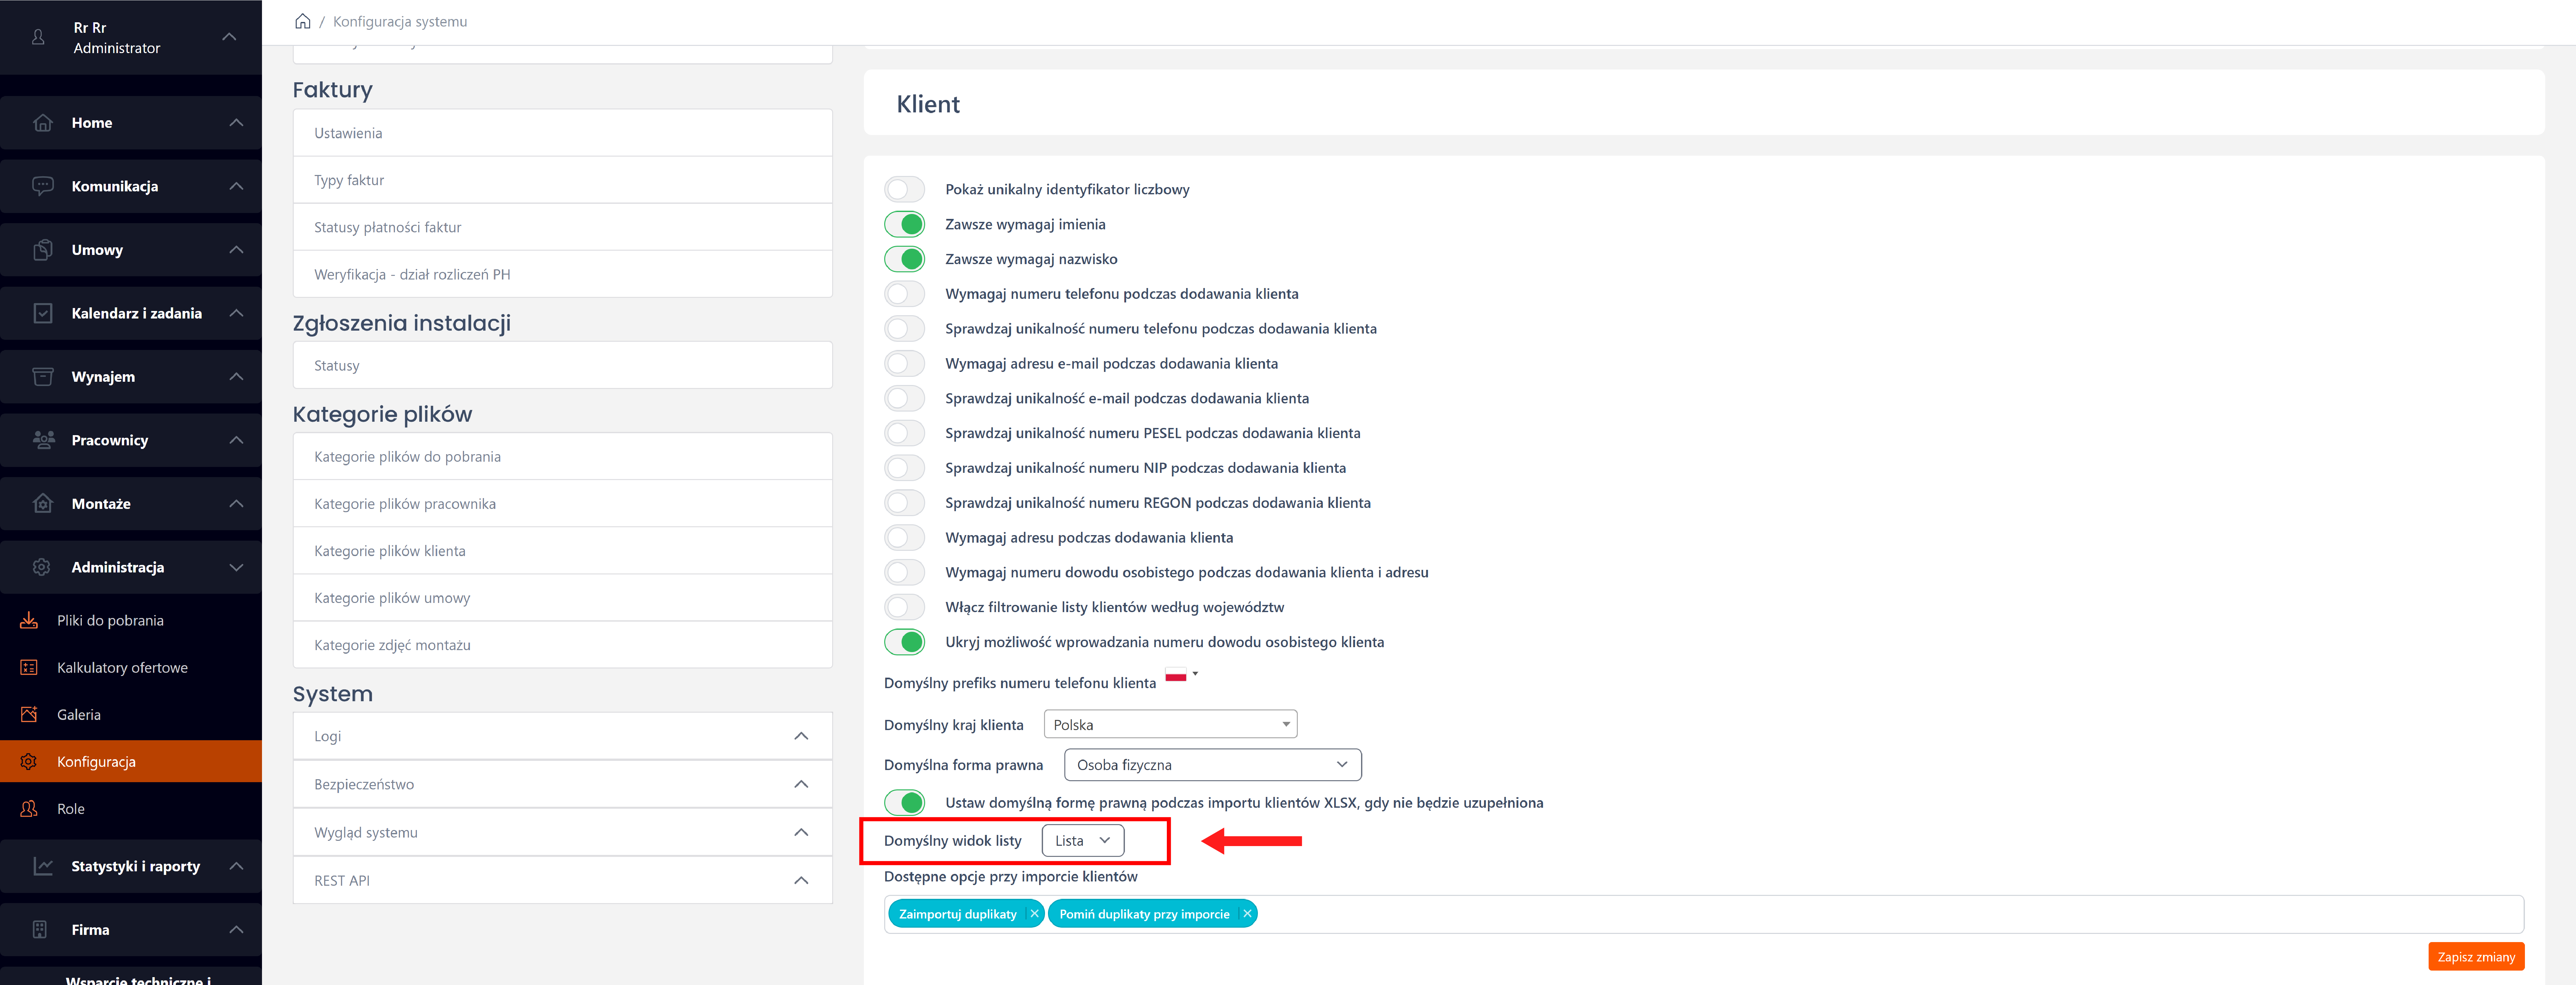Click the Galeria image icon
Viewport: 2576px width, 985px height.
point(29,715)
